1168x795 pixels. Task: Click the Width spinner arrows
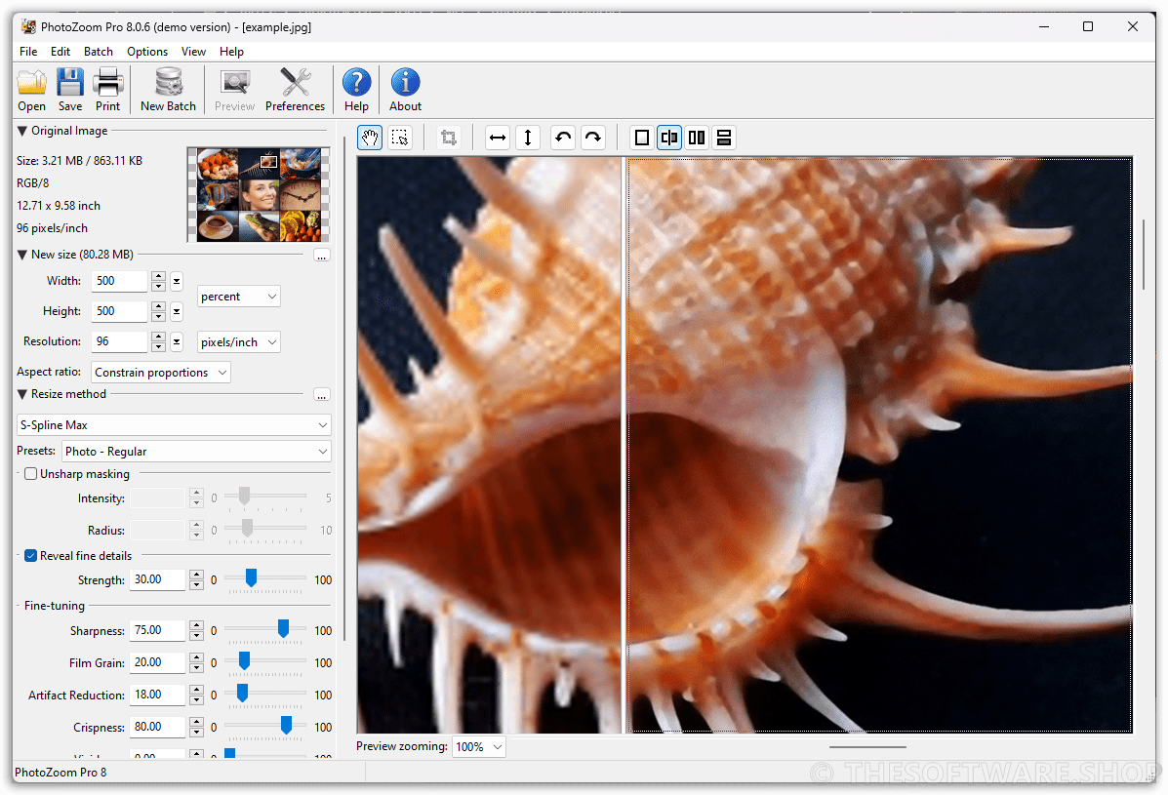point(158,281)
